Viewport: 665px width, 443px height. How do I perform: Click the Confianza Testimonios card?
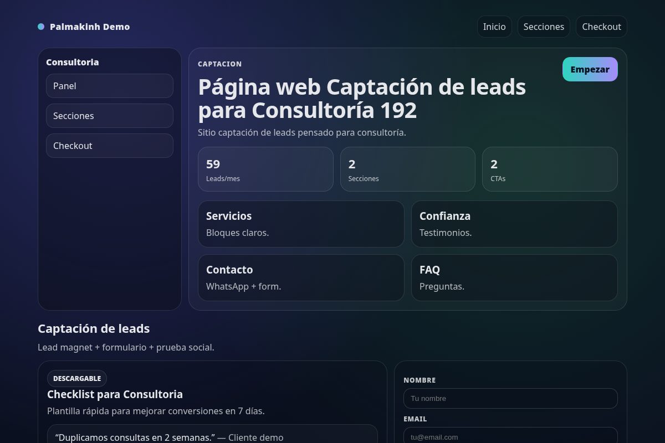514,224
